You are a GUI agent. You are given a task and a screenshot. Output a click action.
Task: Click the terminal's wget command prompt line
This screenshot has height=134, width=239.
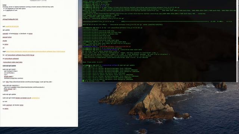tap(131, 7)
